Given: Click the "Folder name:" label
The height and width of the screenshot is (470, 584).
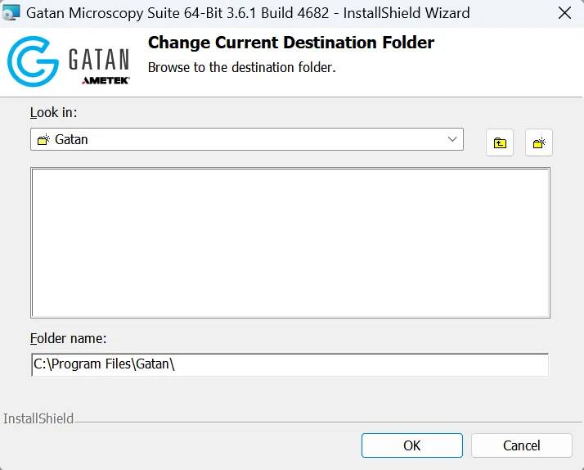Looking at the screenshot, I should pyautogui.click(x=69, y=338).
